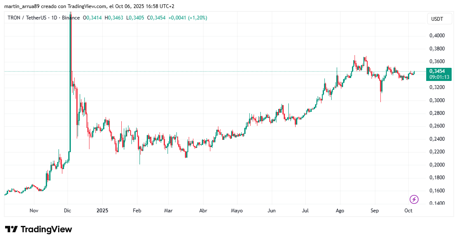This screenshot has width=458, height=242.
Task: Click the TradingView logo icon
Action: 11,229
